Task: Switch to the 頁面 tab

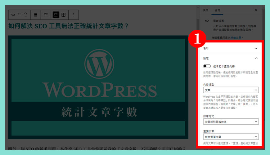Action: 206,10
